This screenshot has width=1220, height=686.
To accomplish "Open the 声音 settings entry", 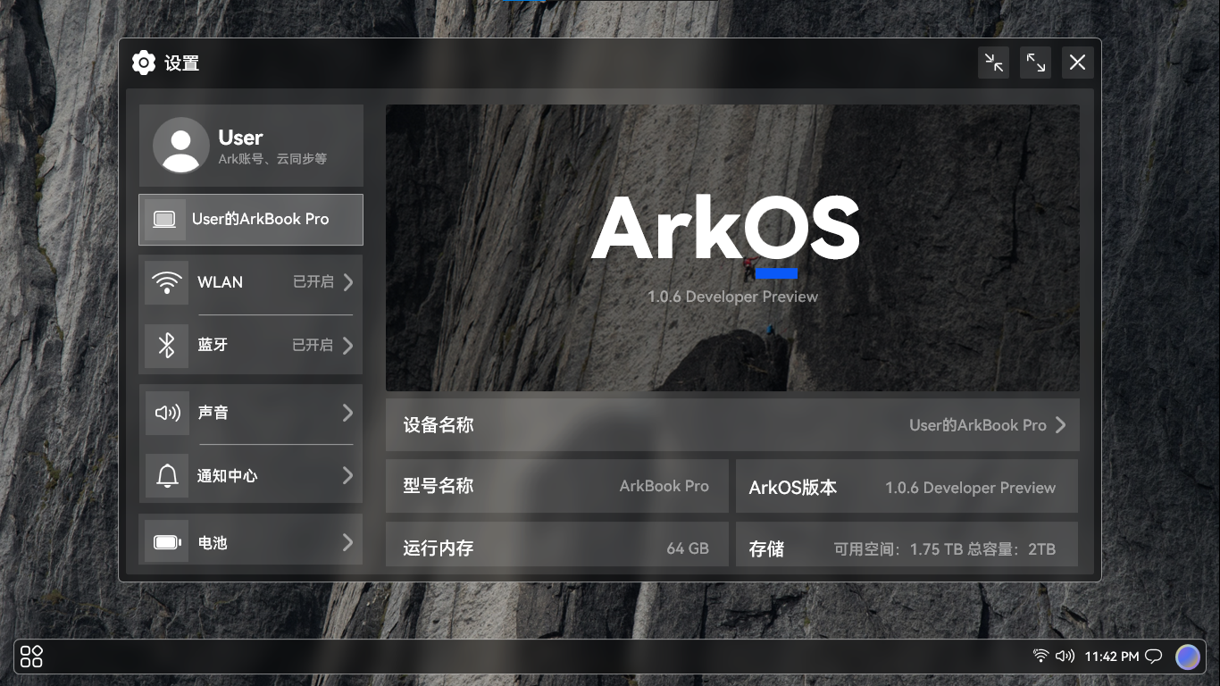I will (x=251, y=413).
